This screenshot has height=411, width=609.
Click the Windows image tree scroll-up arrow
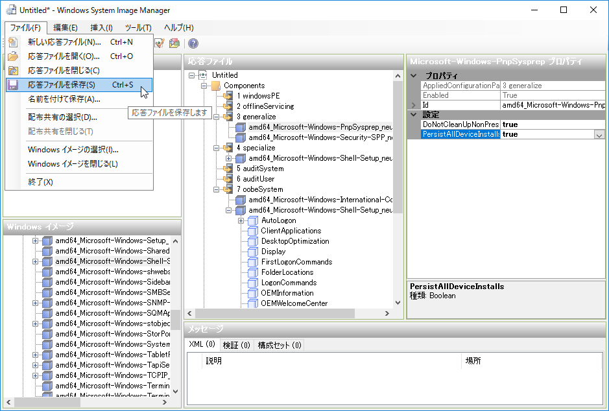tap(176, 241)
